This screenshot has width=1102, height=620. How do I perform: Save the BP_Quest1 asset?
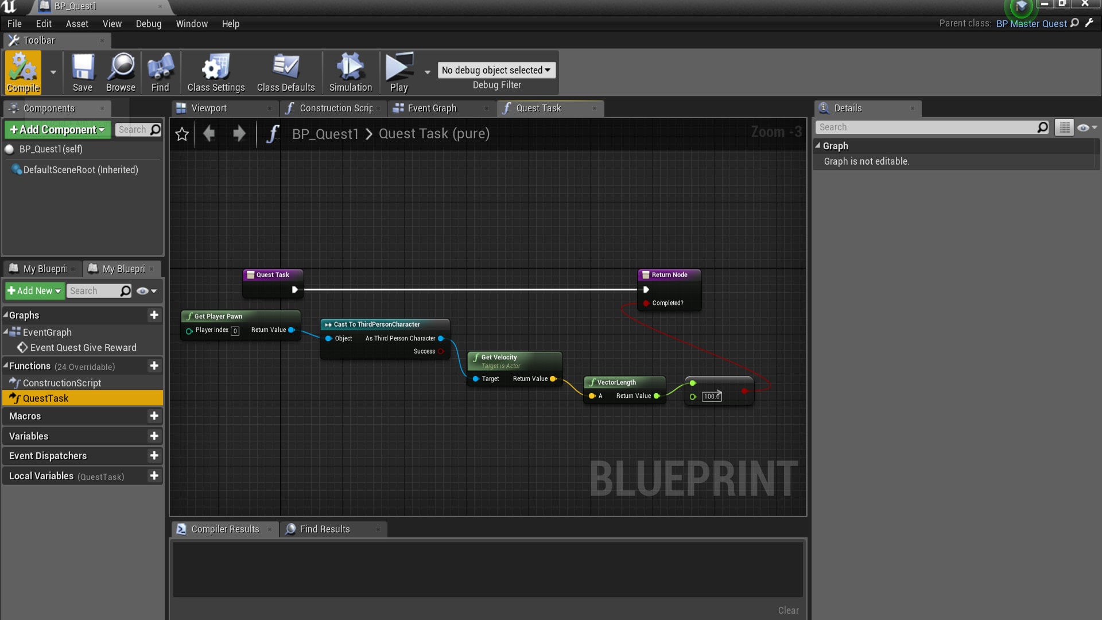point(83,72)
